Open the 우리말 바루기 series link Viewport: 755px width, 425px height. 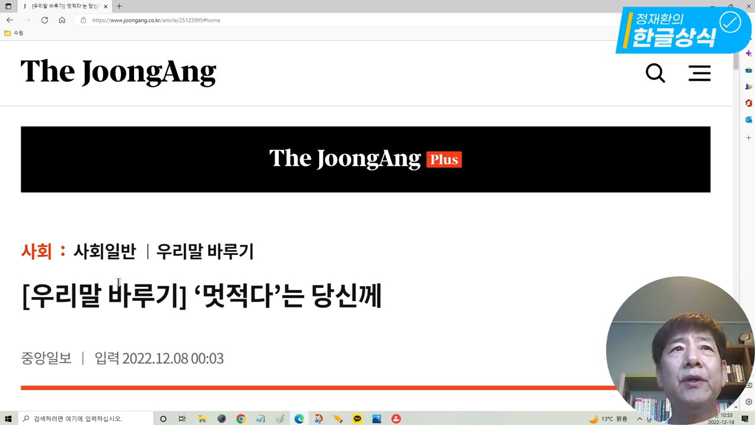(x=205, y=251)
